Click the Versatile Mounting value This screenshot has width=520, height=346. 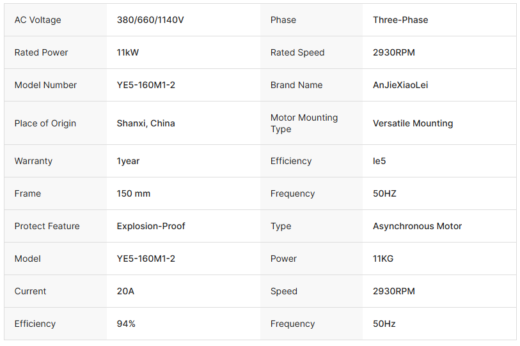(x=413, y=123)
